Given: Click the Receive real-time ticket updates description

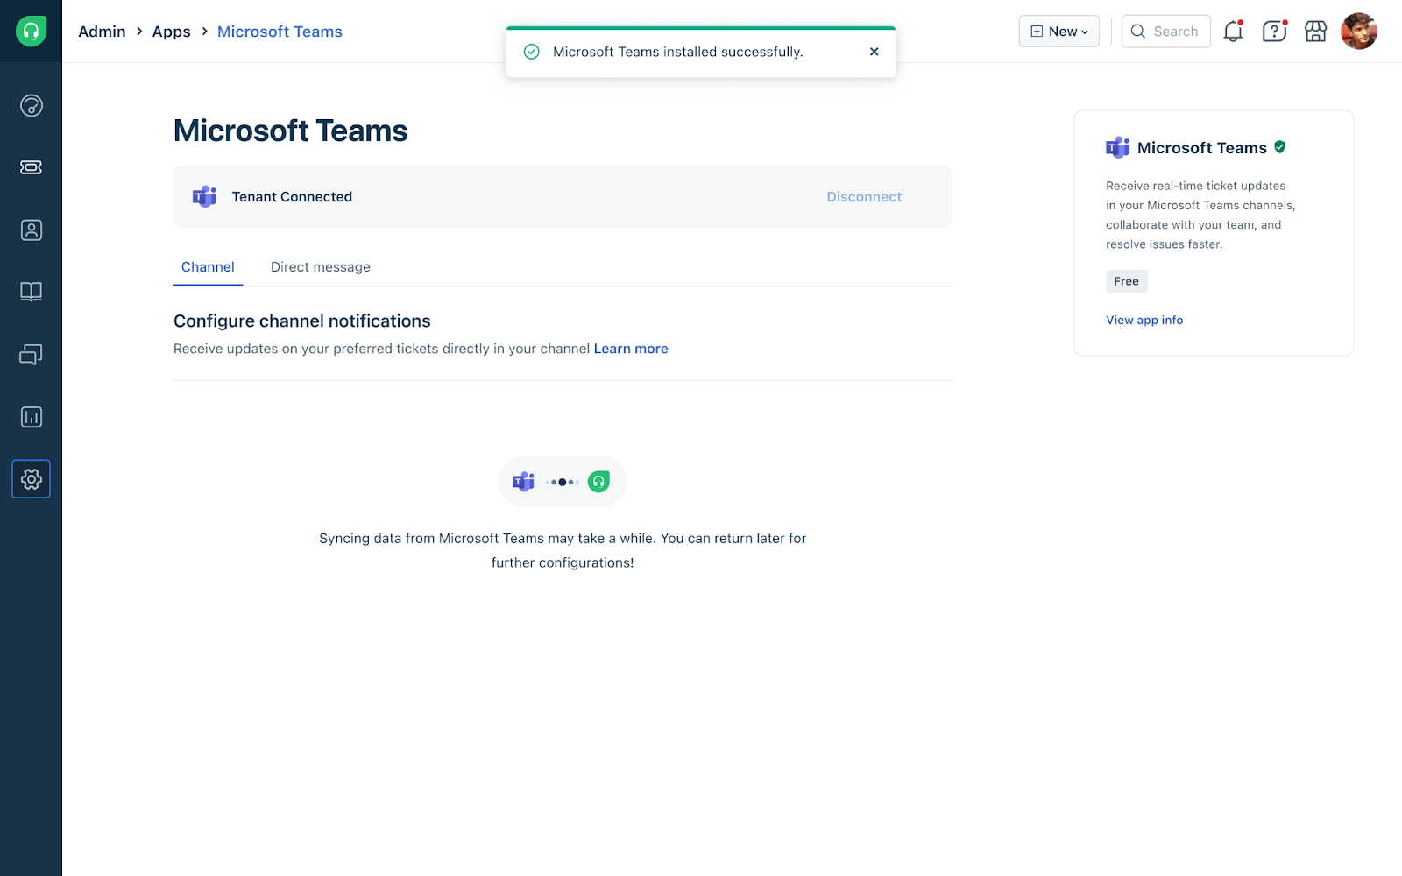Looking at the screenshot, I should point(1200,215).
